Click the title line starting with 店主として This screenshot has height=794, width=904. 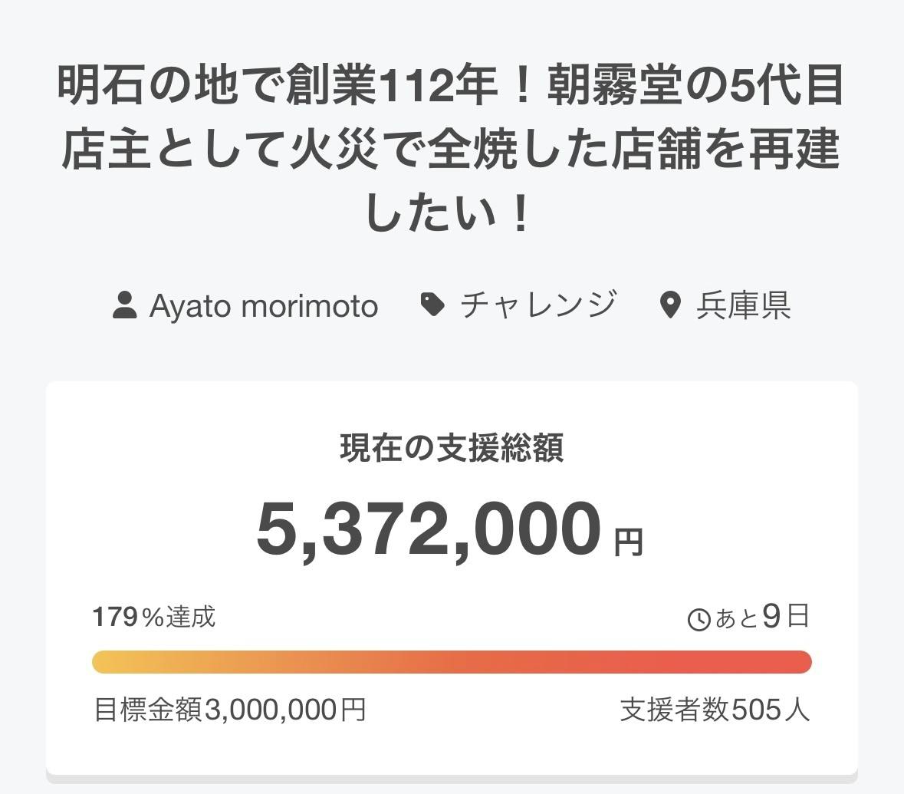coord(452,151)
